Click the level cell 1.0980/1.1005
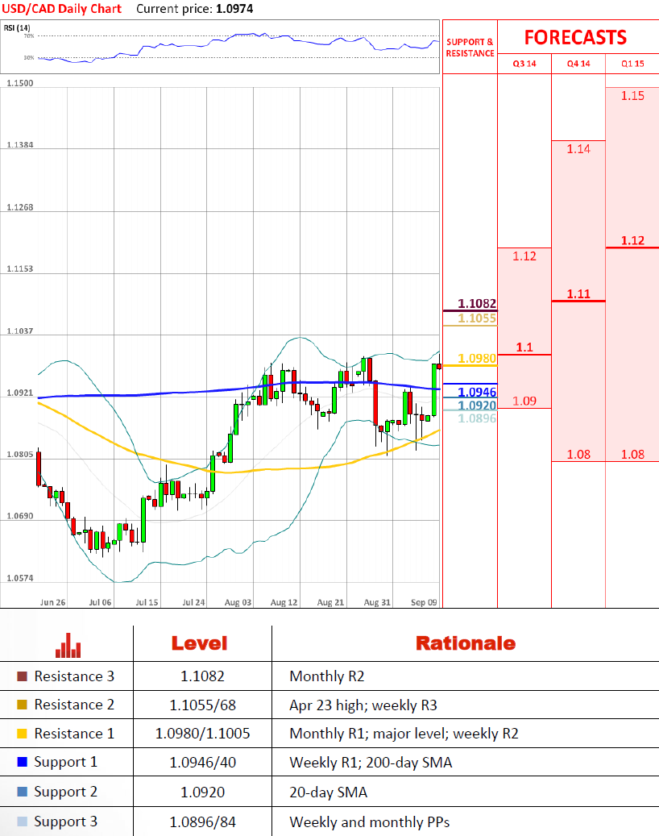 tap(202, 734)
